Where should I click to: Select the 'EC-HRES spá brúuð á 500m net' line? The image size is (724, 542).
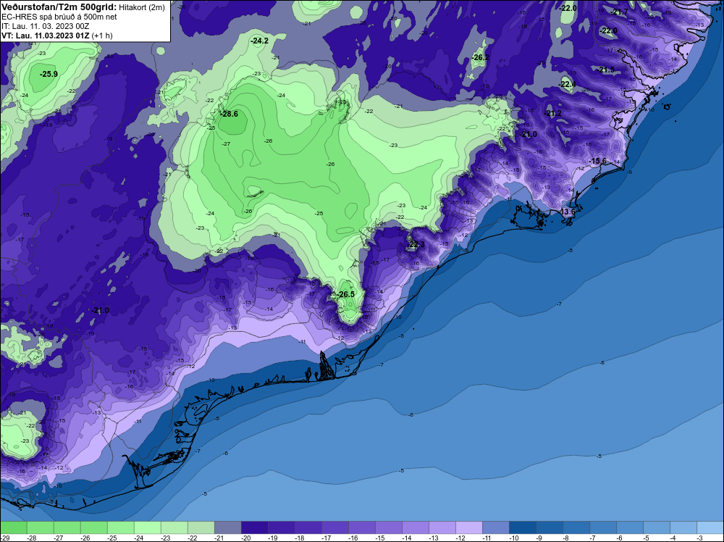click(x=59, y=17)
